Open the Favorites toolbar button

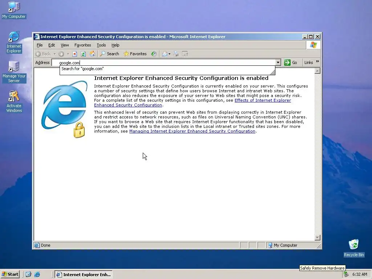(135, 54)
